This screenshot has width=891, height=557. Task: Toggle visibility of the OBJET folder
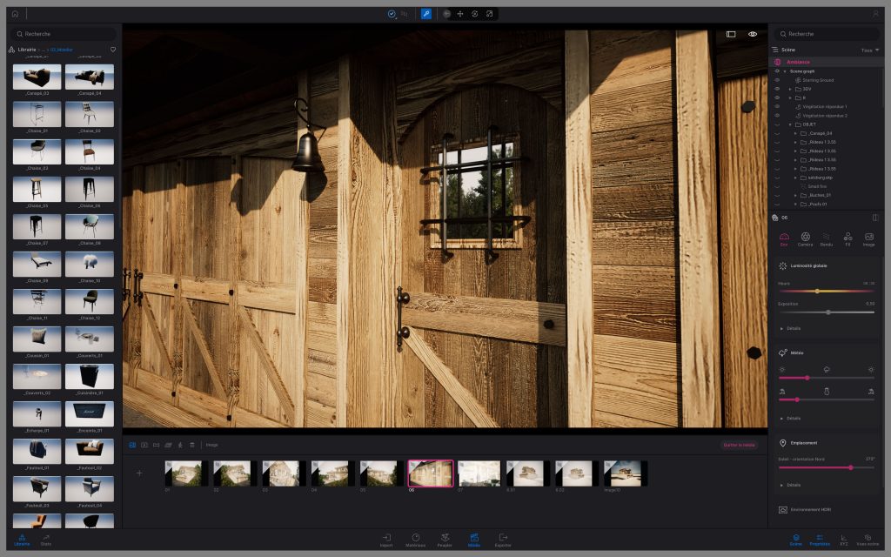(777, 124)
